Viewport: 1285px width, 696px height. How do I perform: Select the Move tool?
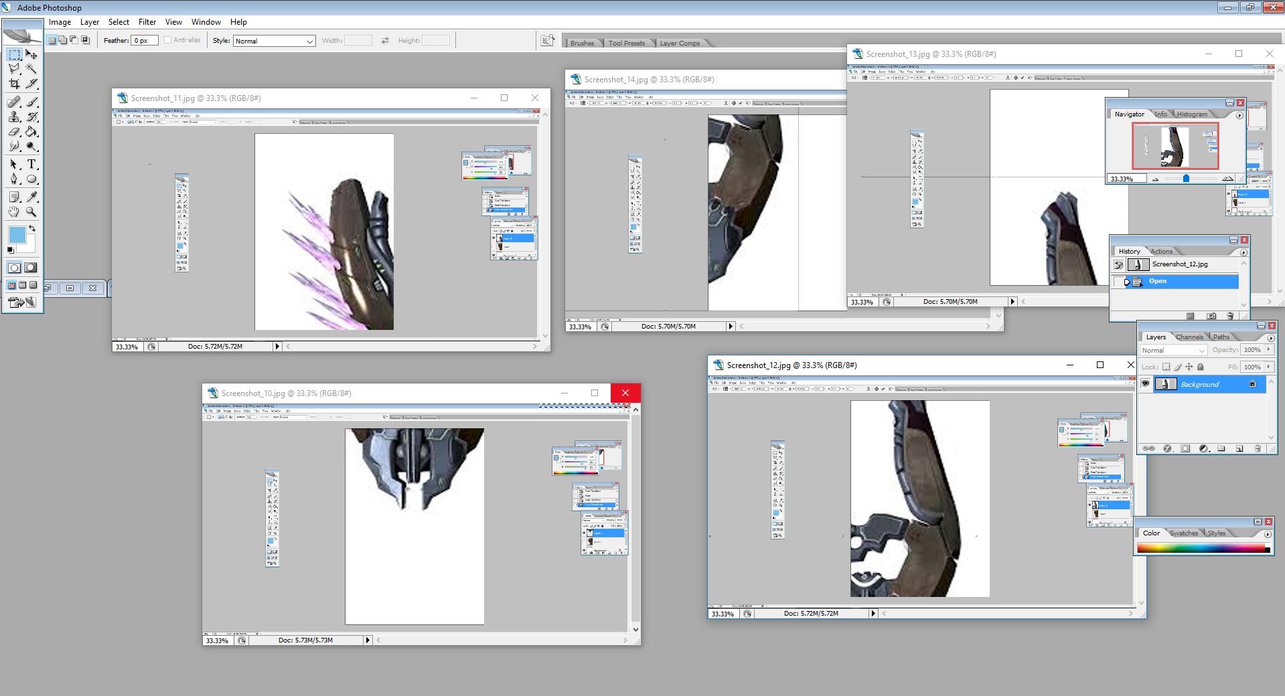[x=31, y=54]
